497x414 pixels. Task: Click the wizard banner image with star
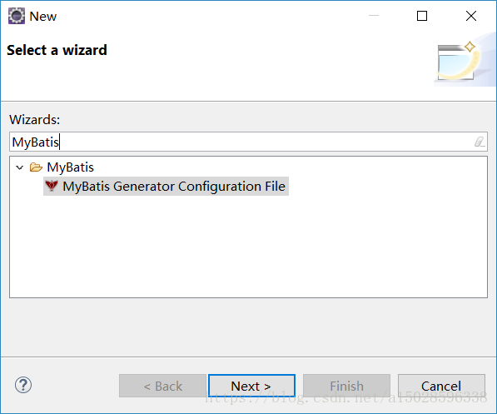[464, 60]
